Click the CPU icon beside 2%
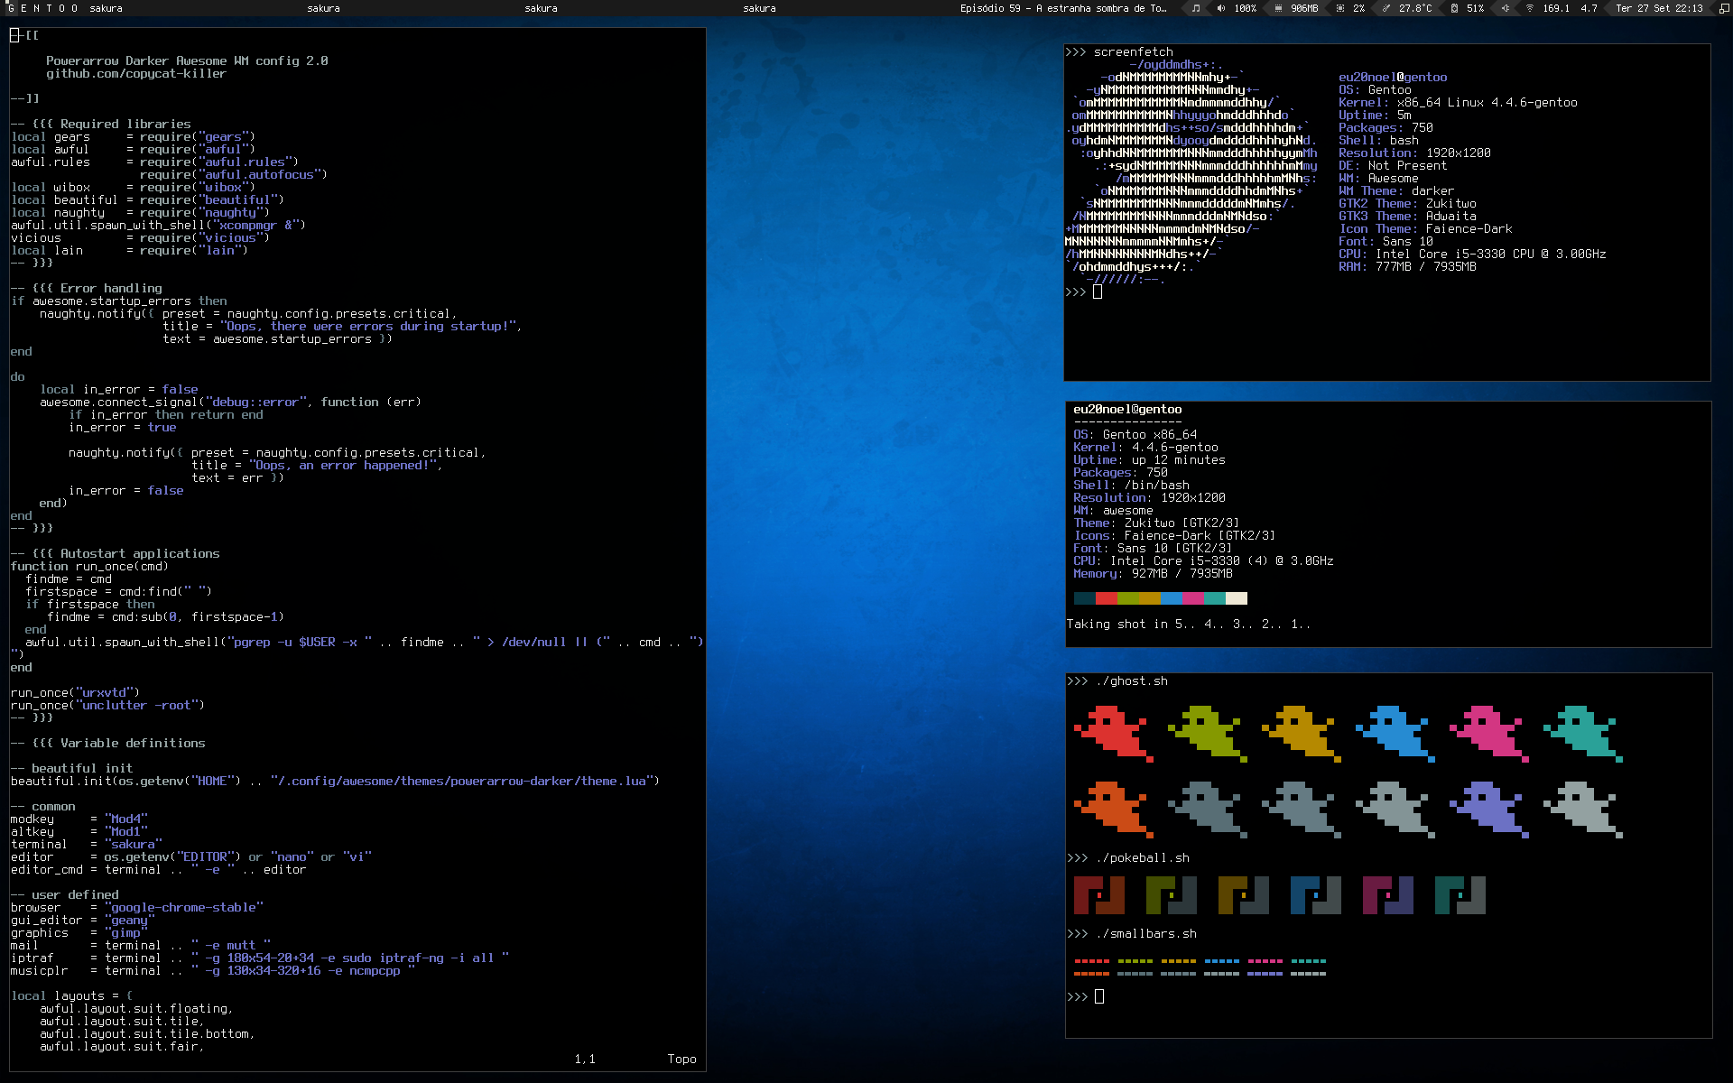 tap(1340, 8)
